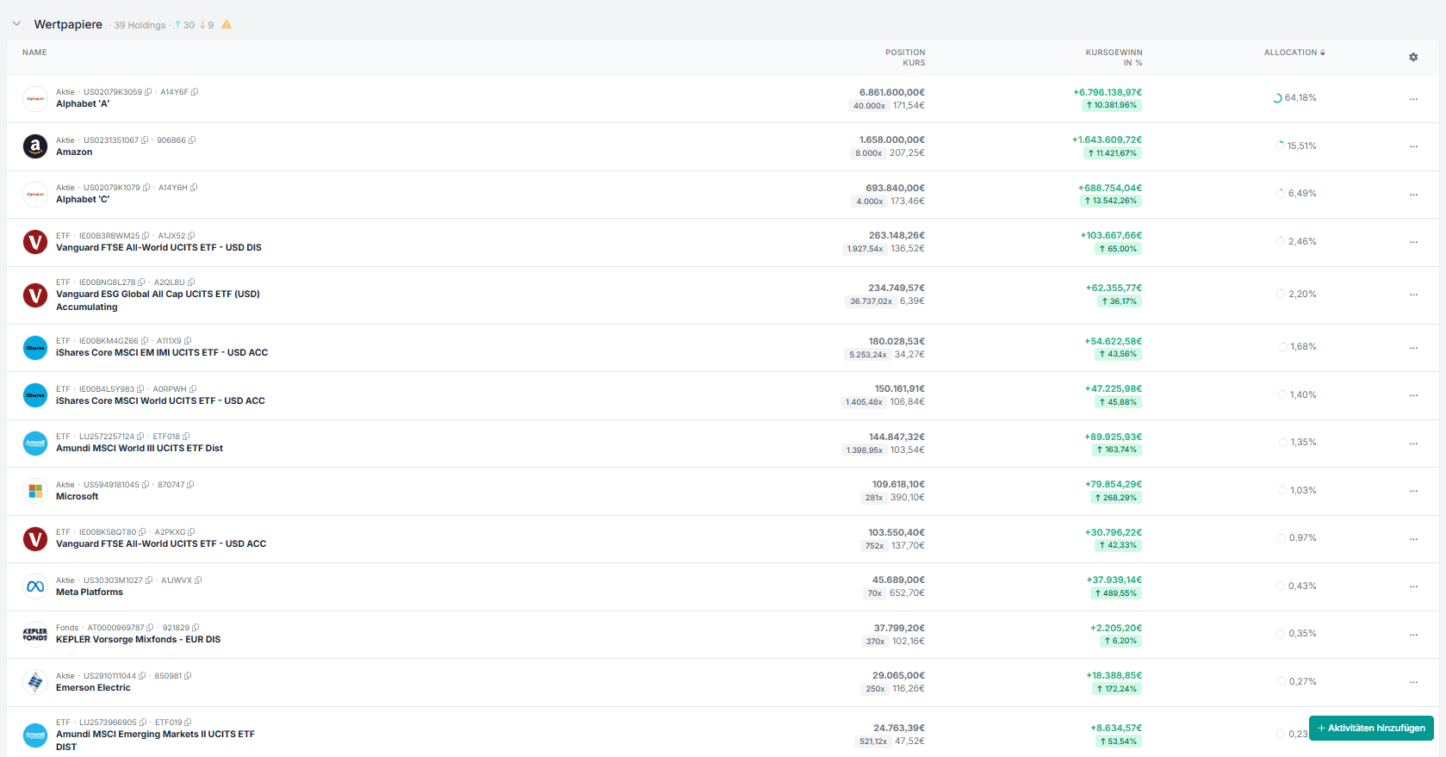Open more options for Alphabet 'C' row
1446x757 pixels.
1413,195
